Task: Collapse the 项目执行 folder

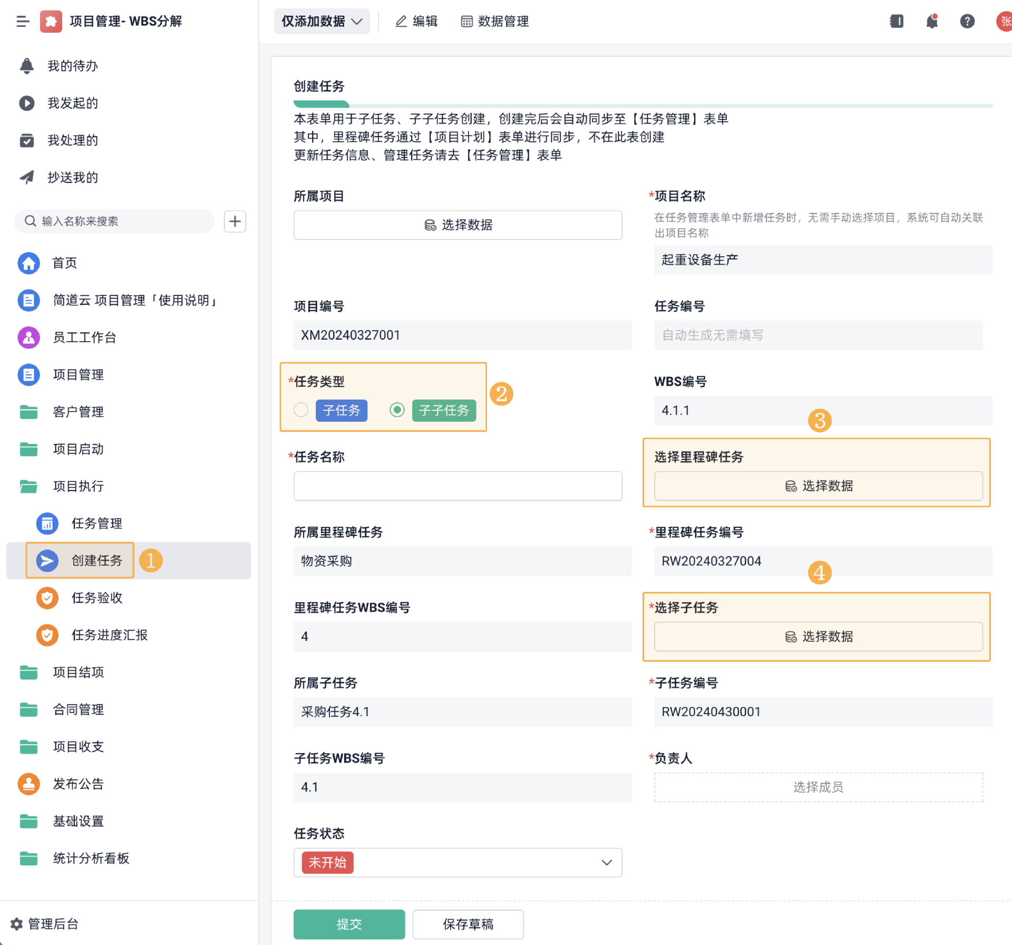Action: [78, 486]
